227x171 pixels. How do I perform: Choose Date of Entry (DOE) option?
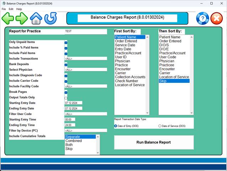click(x=116, y=126)
